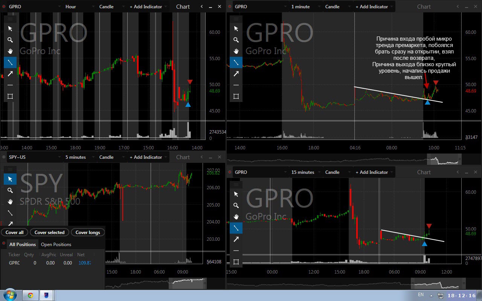Click range navigator window under GPRO 1 minute chart
482x301 pixels.
[x=444, y=160]
